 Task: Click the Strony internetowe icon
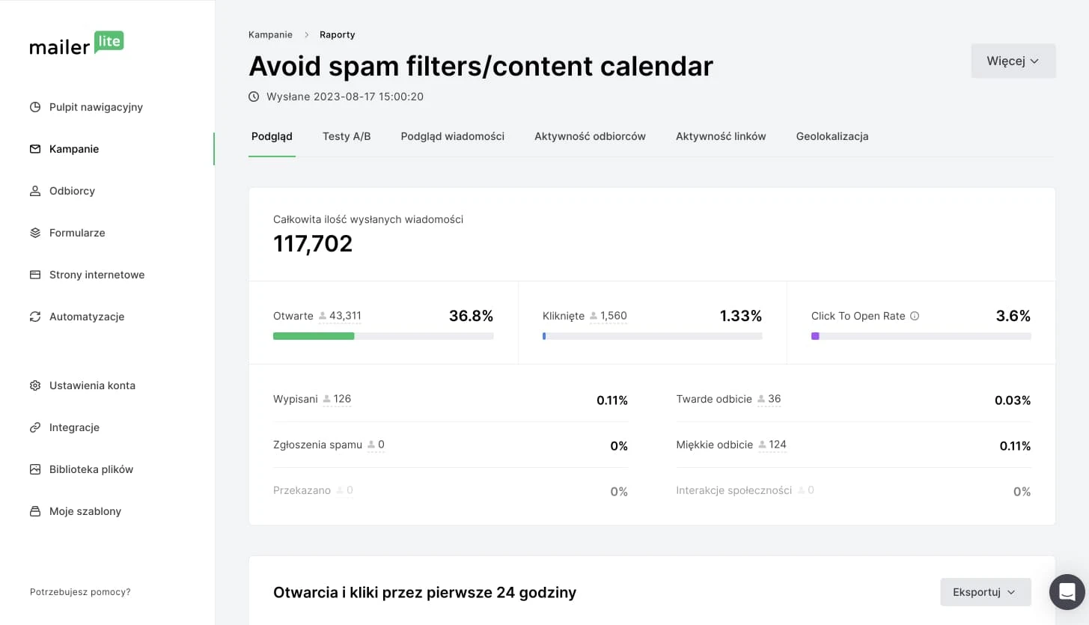(35, 275)
